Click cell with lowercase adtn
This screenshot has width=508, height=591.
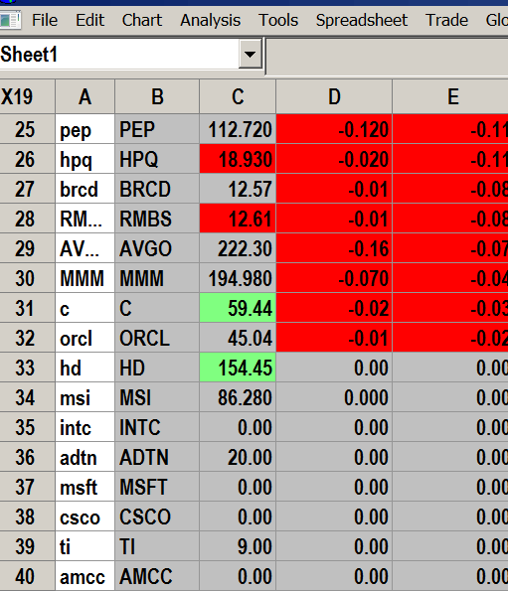coord(85,457)
